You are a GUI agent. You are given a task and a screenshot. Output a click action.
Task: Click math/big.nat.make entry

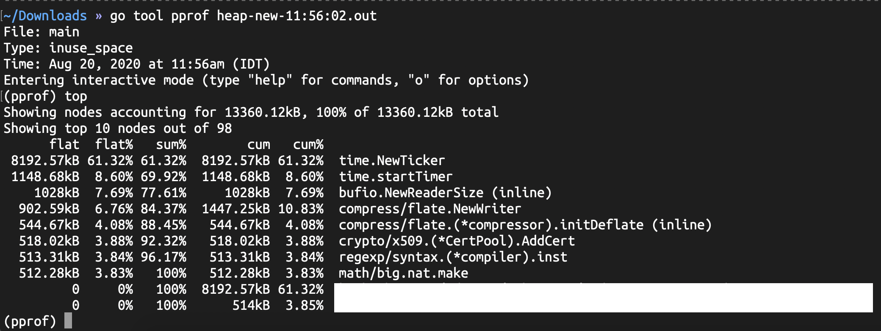[403, 273]
